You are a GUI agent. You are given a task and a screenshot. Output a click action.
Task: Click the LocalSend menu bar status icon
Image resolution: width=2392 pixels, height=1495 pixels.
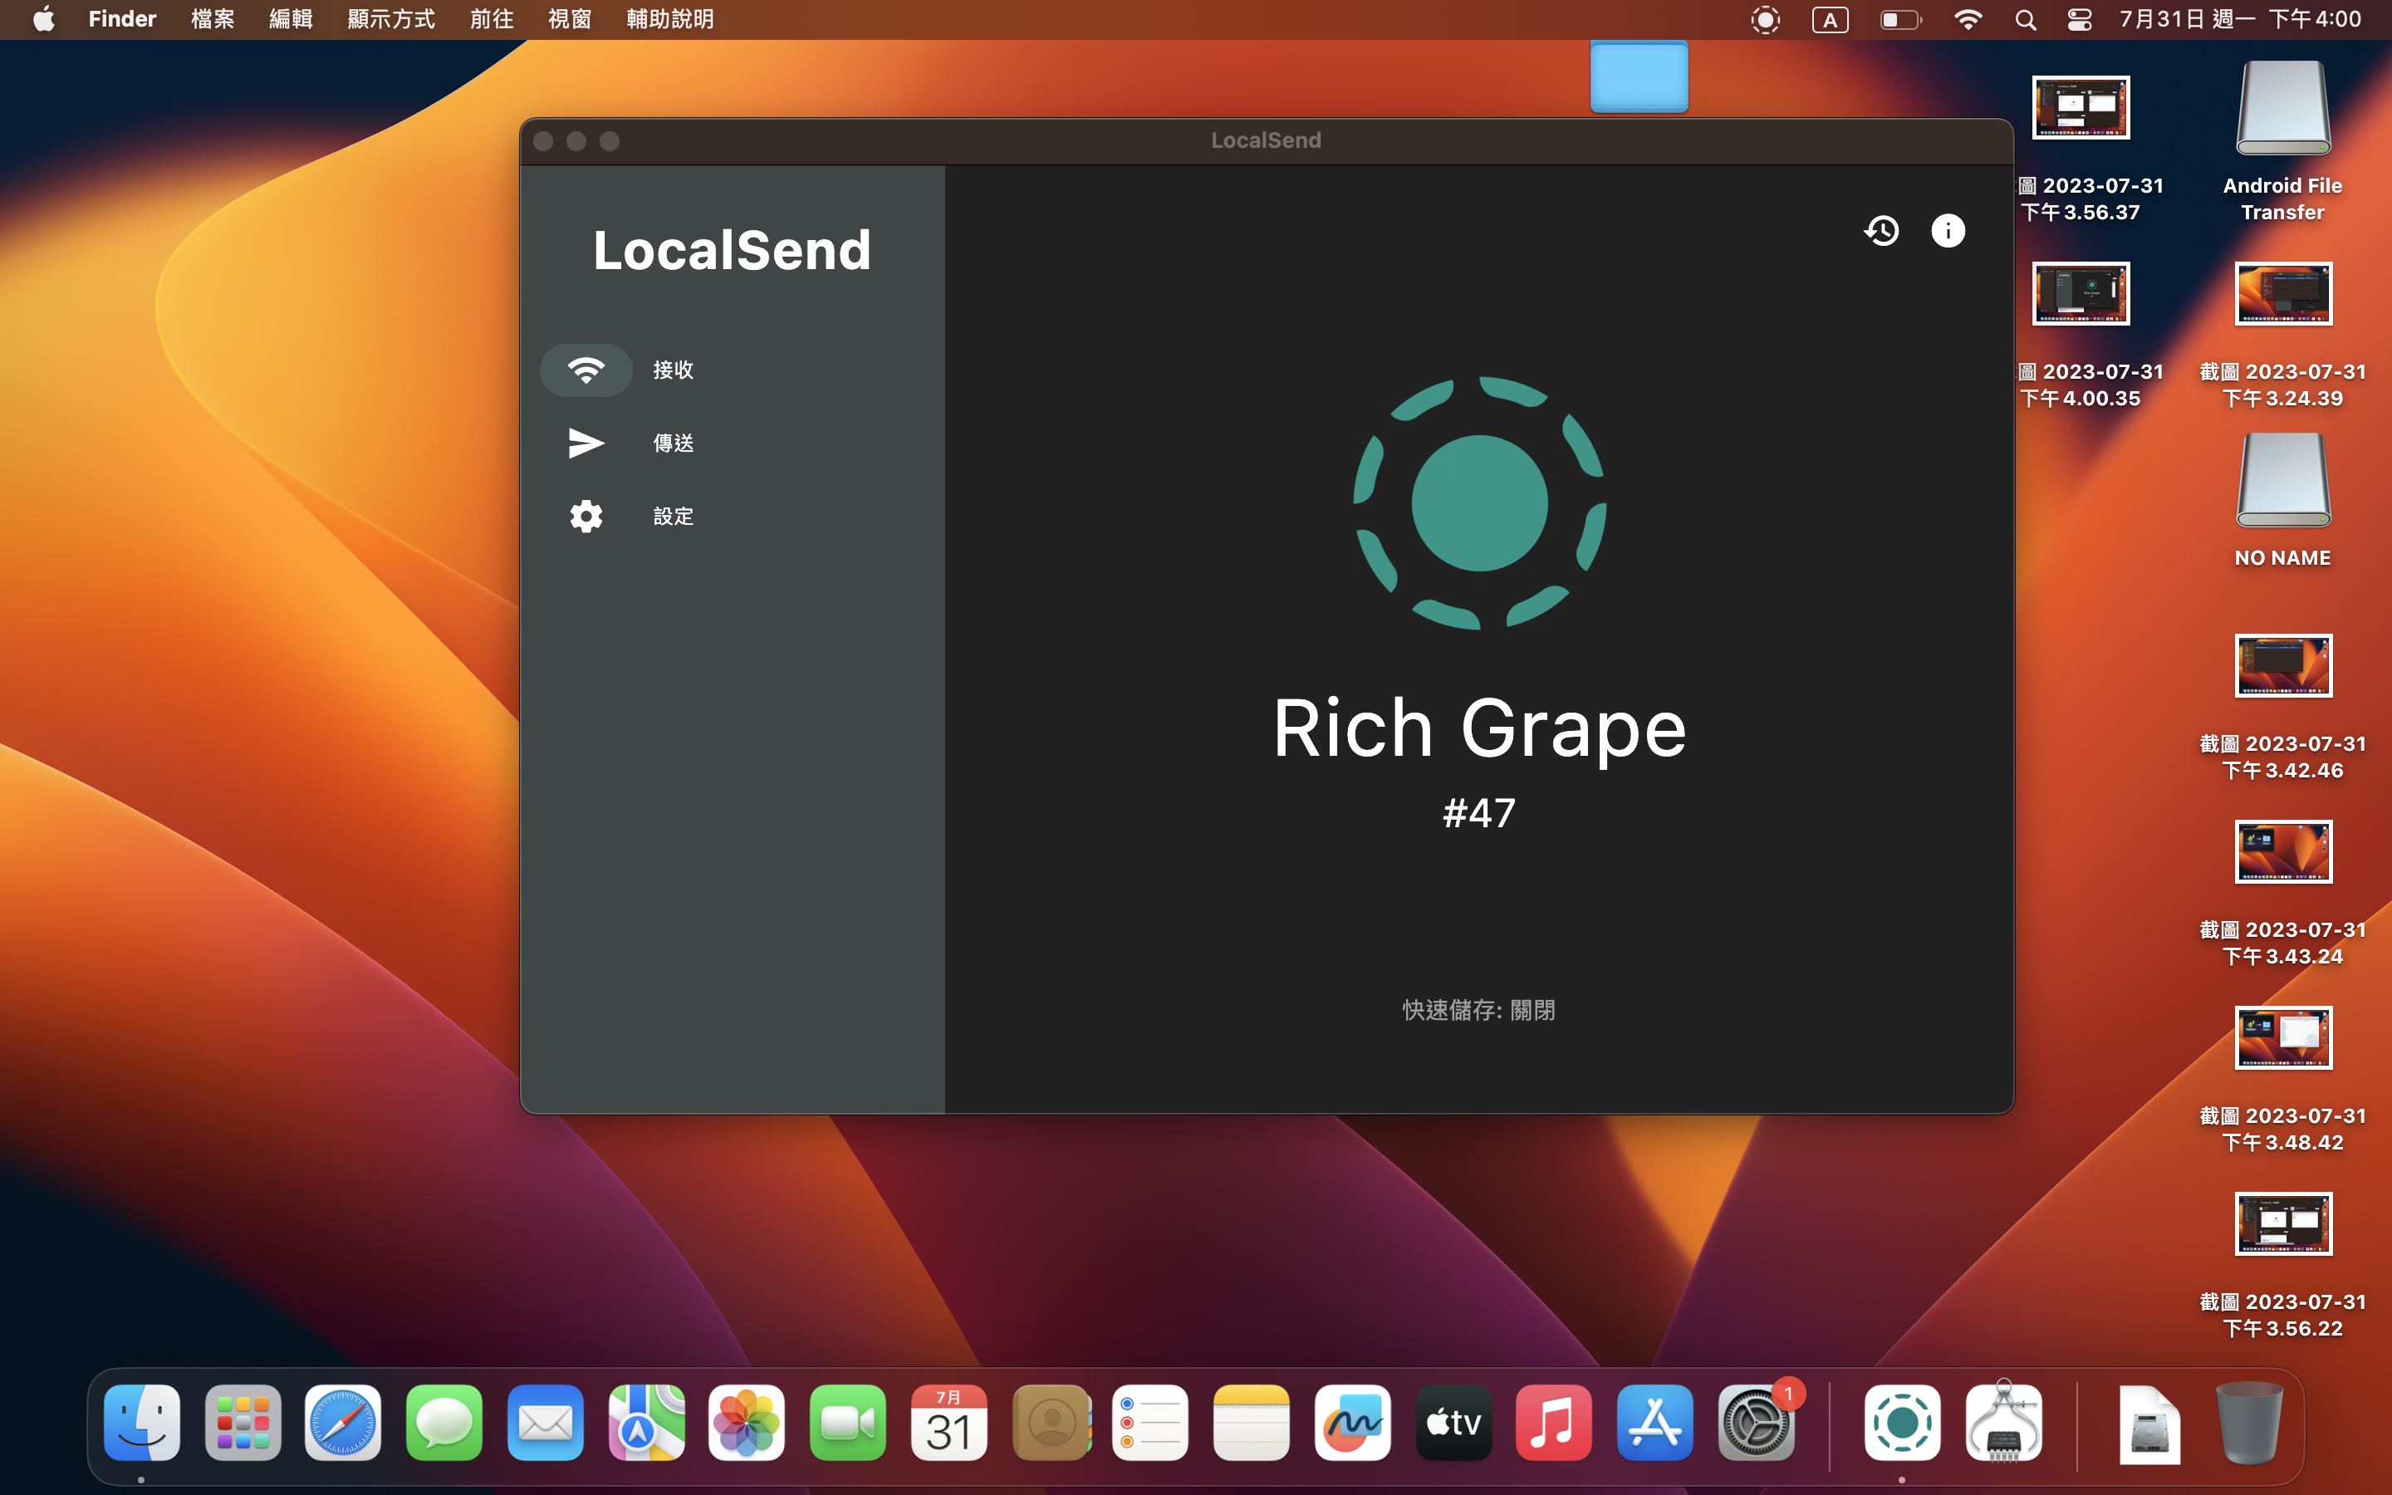[1764, 20]
